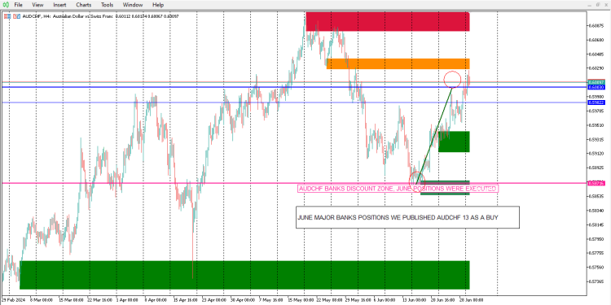Open the View menu
The height and width of the screenshot is (305, 611).
pyautogui.click(x=37, y=5)
